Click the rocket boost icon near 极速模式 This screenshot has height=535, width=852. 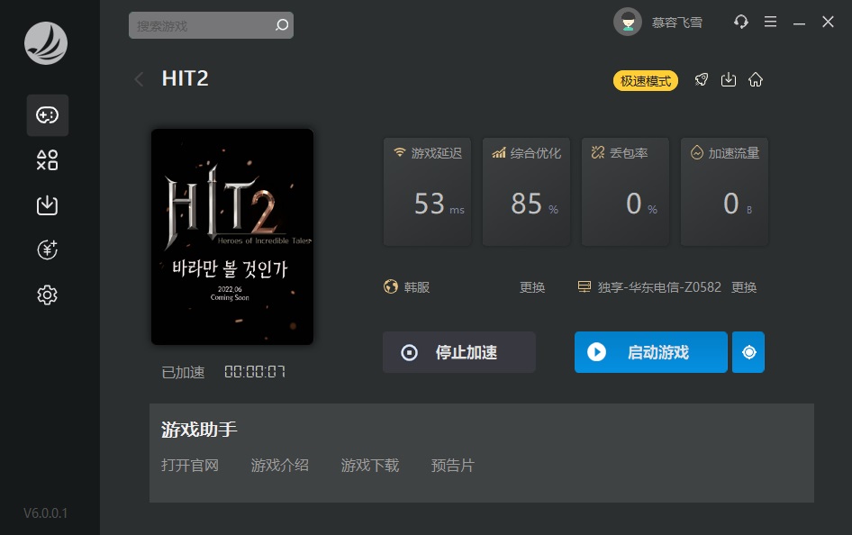(x=702, y=80)
